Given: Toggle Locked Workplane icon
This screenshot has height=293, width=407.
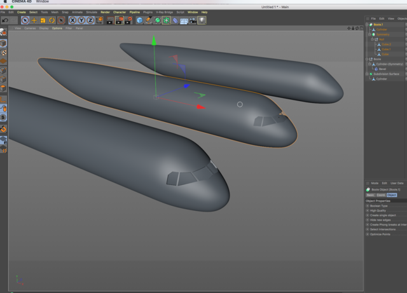Looking at the screenshot, I should tap(3, 140).
